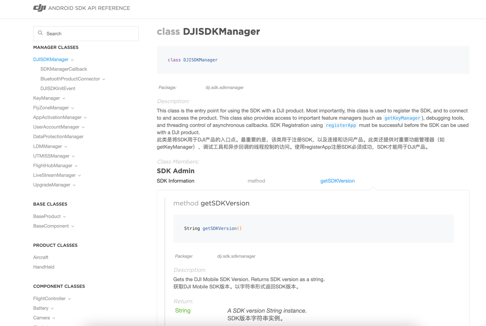
Task: Click 'A SDK version String instance.' text
Action: pyautogui.click(x=267, y=311)
